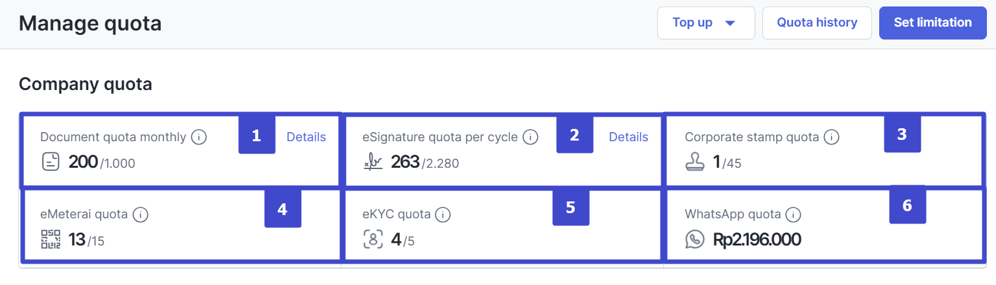Click the stamp icon beside 1/45

pyautogui.click(x=695, y=162)
